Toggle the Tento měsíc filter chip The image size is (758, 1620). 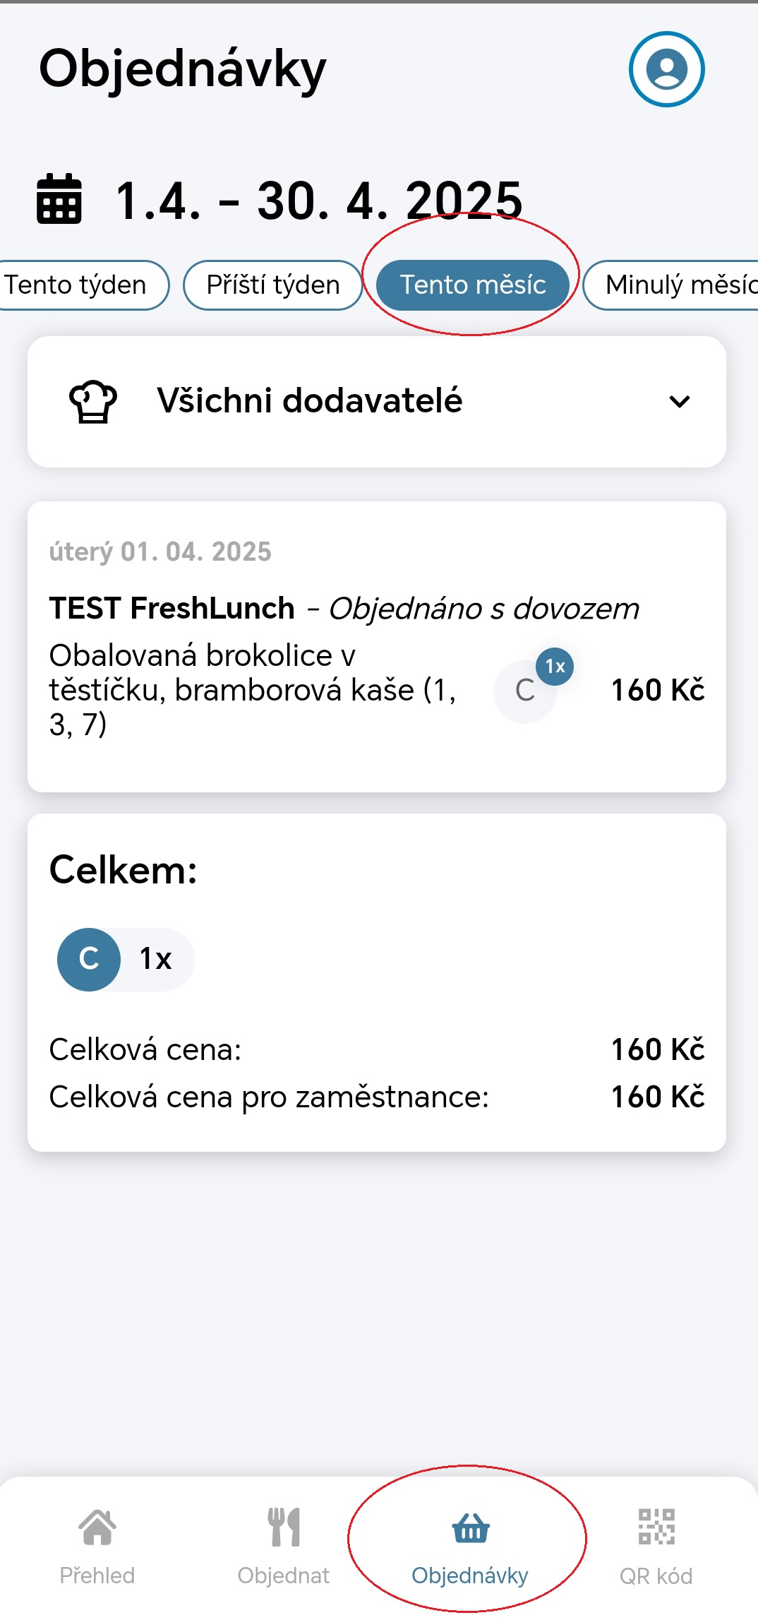tap(473, 285)
